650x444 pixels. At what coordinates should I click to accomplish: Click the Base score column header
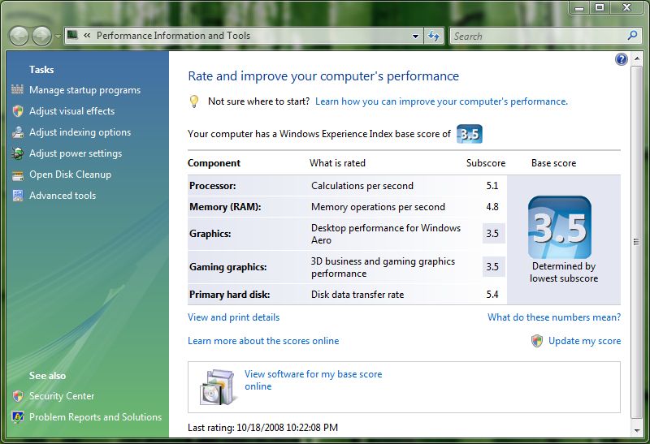click(x=554, y=163)
